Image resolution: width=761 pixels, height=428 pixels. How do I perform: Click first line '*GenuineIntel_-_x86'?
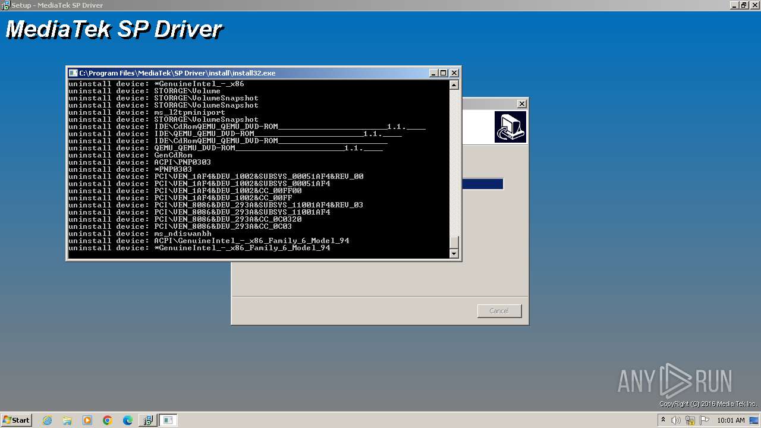coord(156,84)
